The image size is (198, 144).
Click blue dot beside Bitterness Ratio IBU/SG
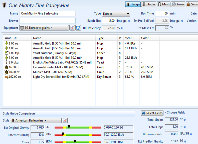click(x=191, y=134)
